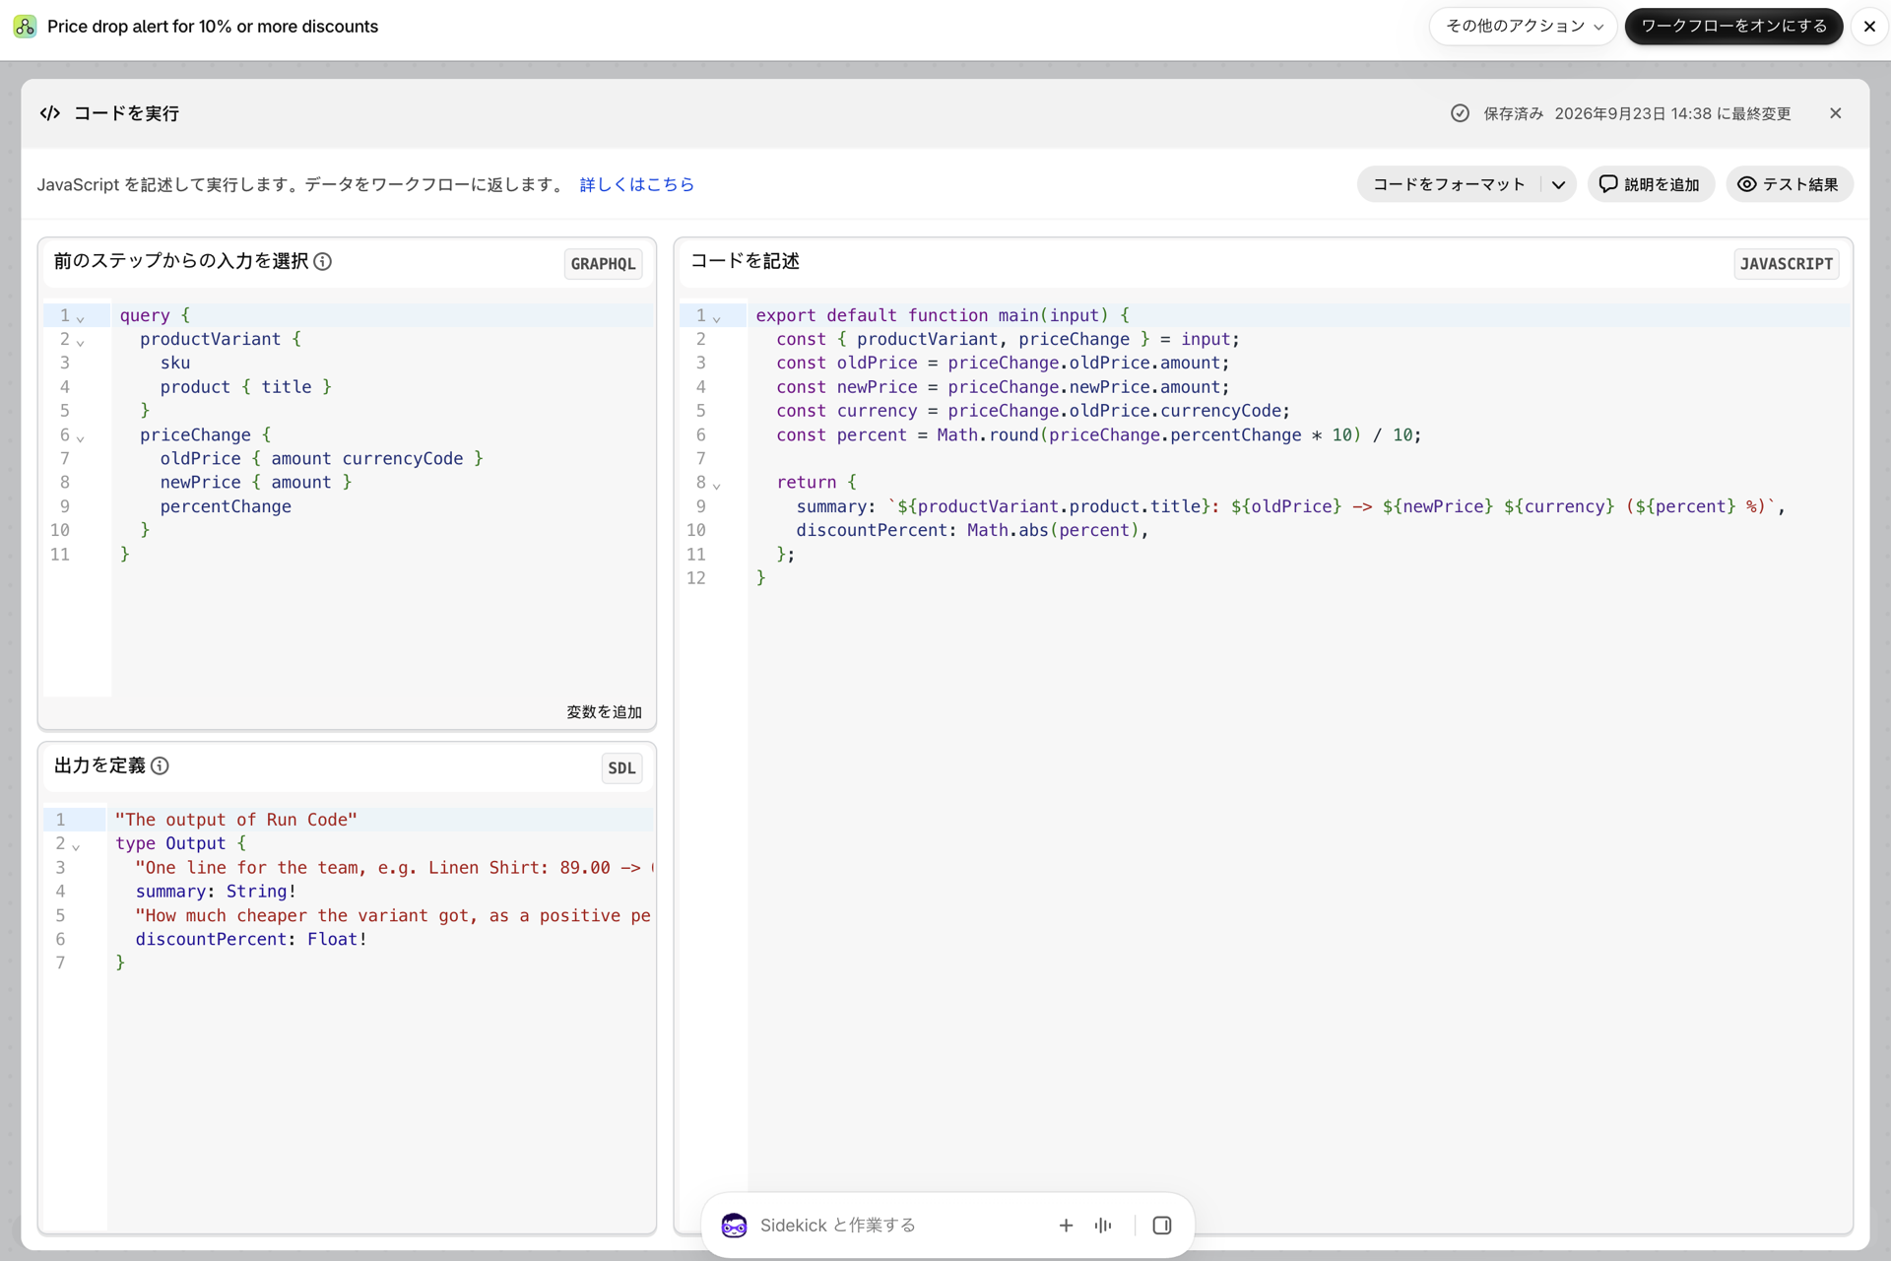
Task: Click the workflow title Price drop alert
Action: pyautogui.click(x=213, y=27)
